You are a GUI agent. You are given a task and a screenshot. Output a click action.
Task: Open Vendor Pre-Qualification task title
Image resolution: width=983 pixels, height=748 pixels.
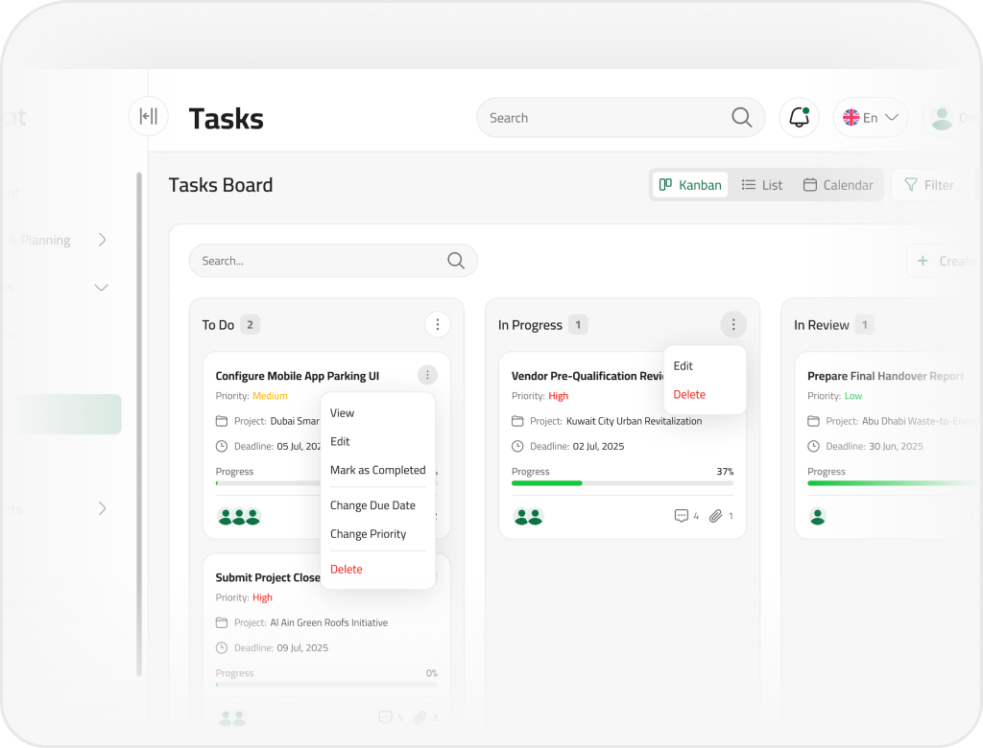[587, 376]
